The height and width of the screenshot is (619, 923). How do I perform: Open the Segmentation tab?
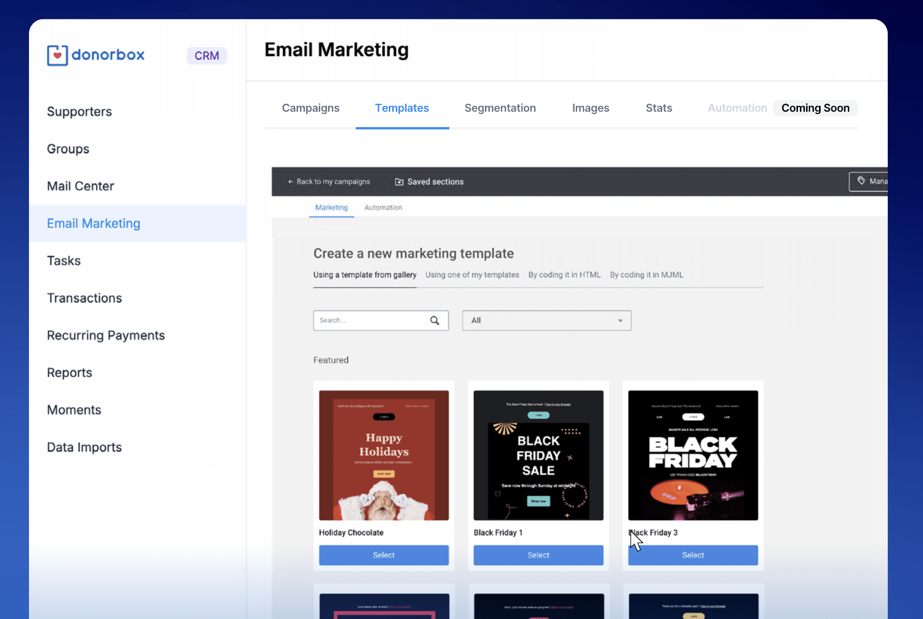coord(500,108)
